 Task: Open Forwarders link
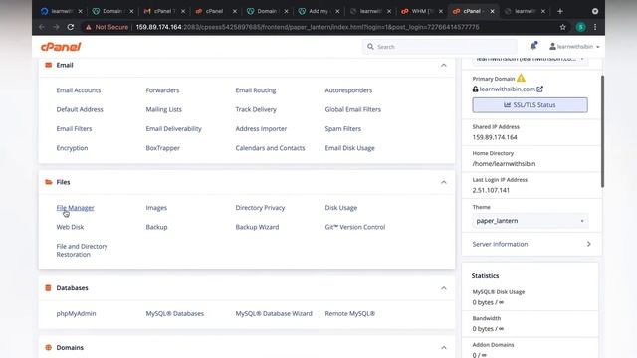tap(162, 90)
